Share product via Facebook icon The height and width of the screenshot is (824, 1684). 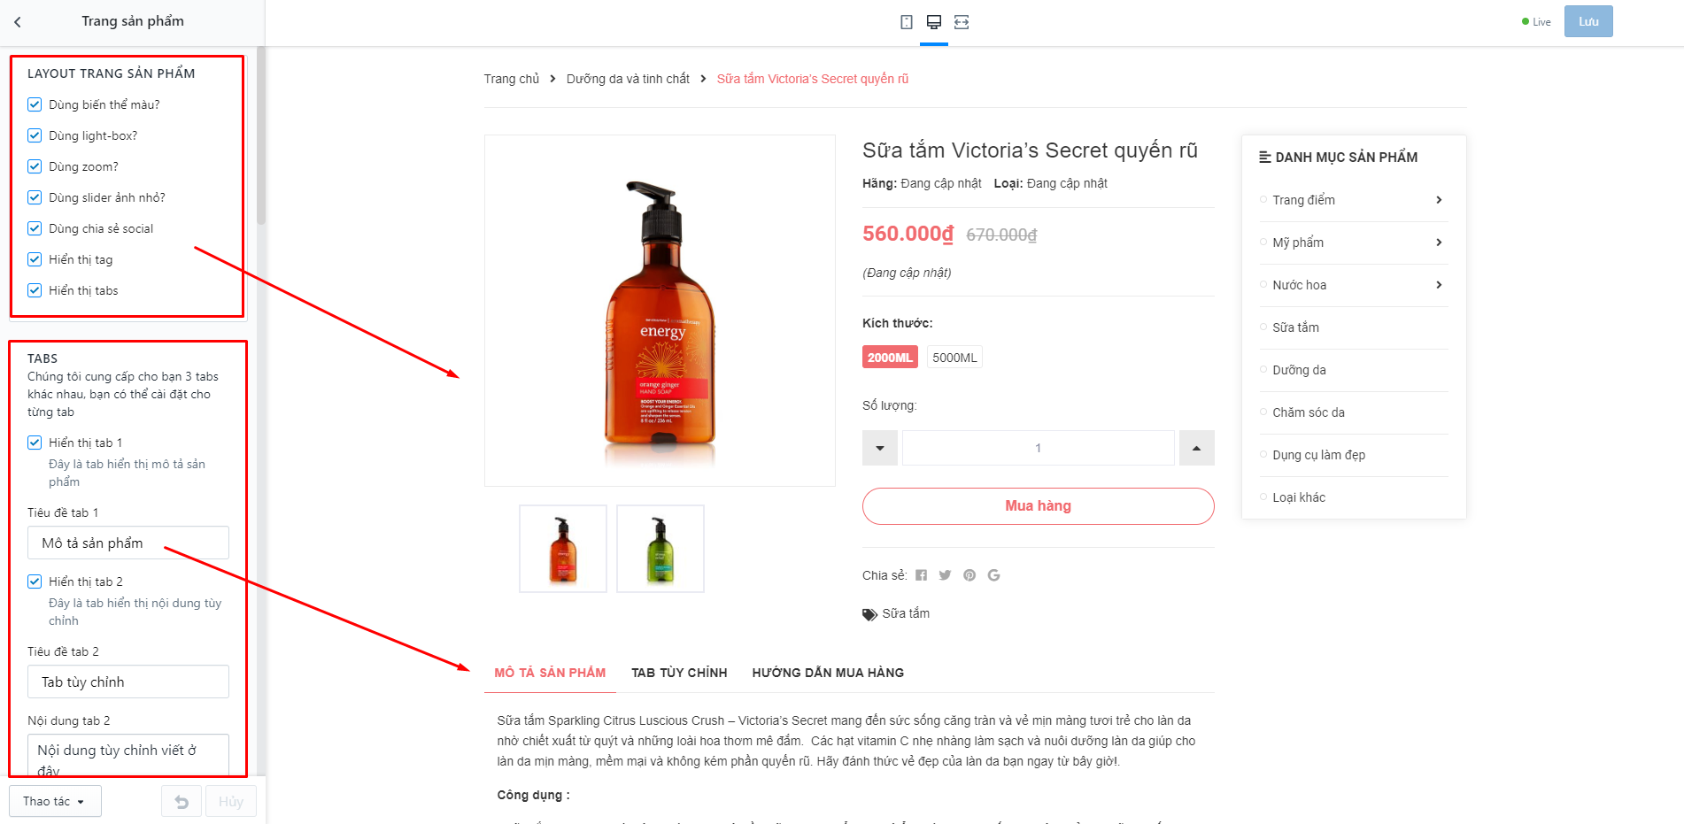click(x=921, y=575)
